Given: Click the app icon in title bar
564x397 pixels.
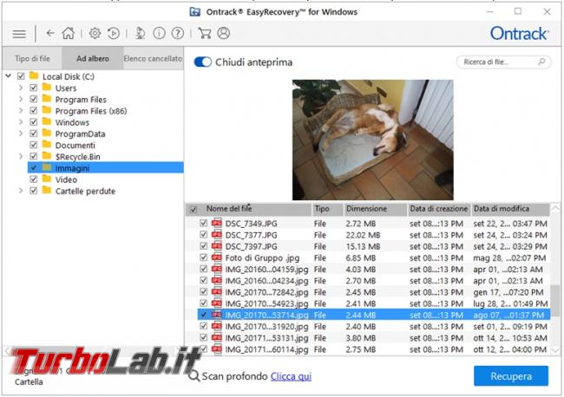Looking at the screenshot, I should pos(194,12).
